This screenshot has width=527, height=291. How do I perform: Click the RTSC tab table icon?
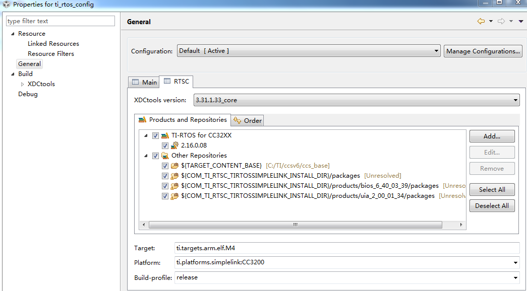pyautogui.click(x=167, y=81)
